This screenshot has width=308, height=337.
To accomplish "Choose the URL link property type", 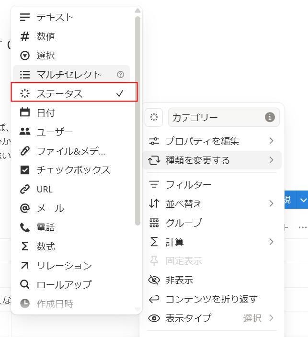I will tap(44, 189).
